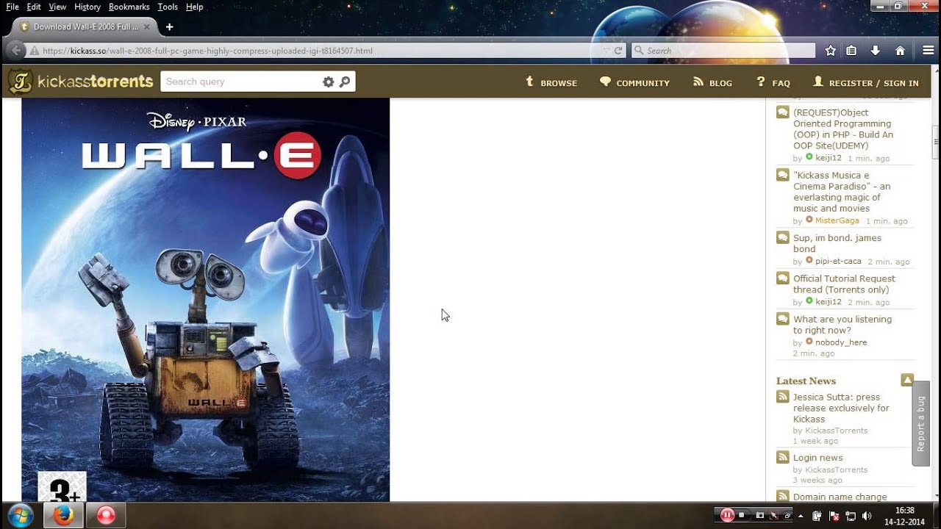Take a snapshot with camera icon
Image resolution: width=941 pixels, height=529 pixels.
tap(760, 515)
